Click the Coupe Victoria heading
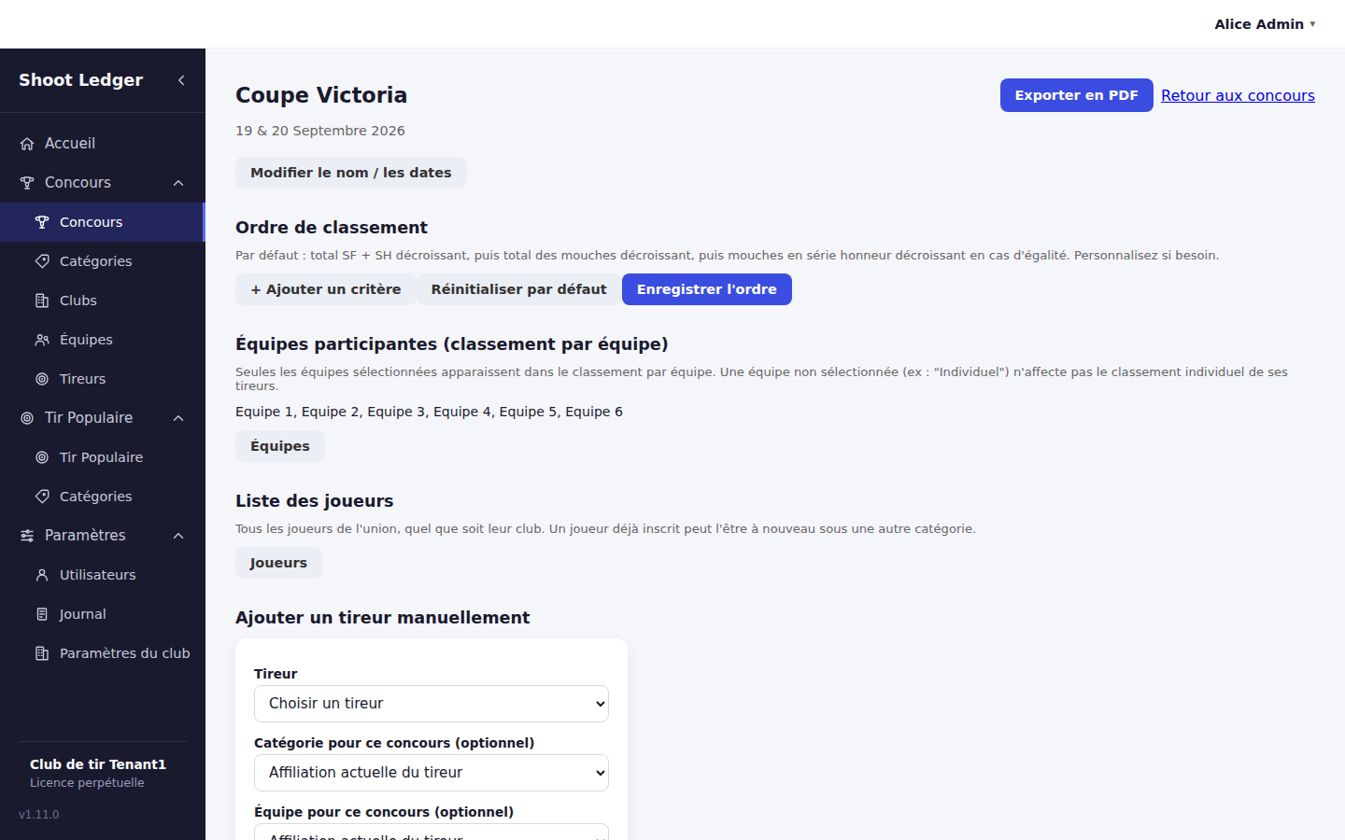The height and width of the screenshot is (840, 1345). (321, 95)
